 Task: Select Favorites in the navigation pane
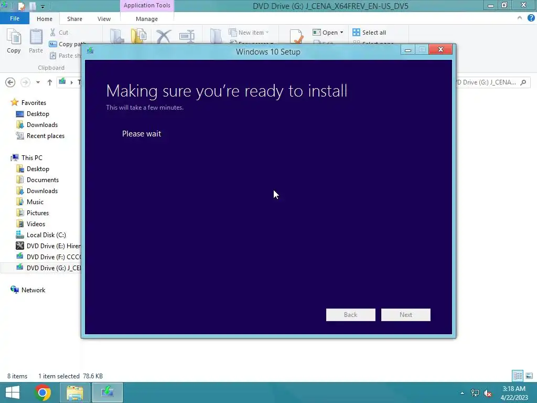coord(34,102)
